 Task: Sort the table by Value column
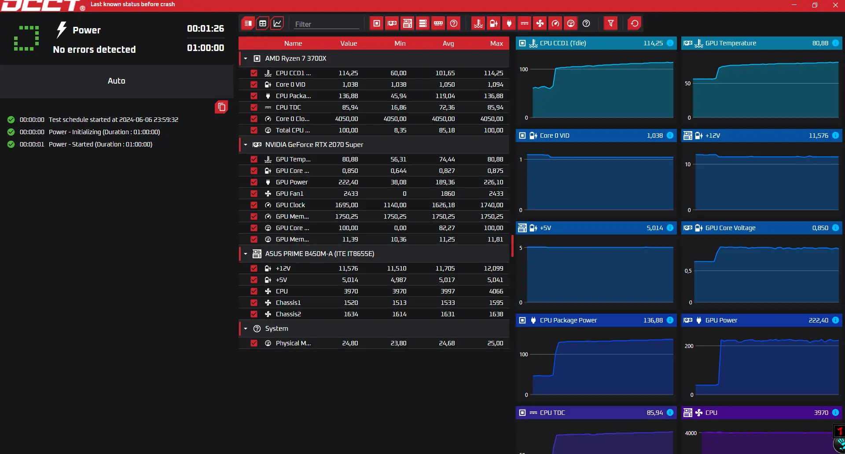[349, 44]
